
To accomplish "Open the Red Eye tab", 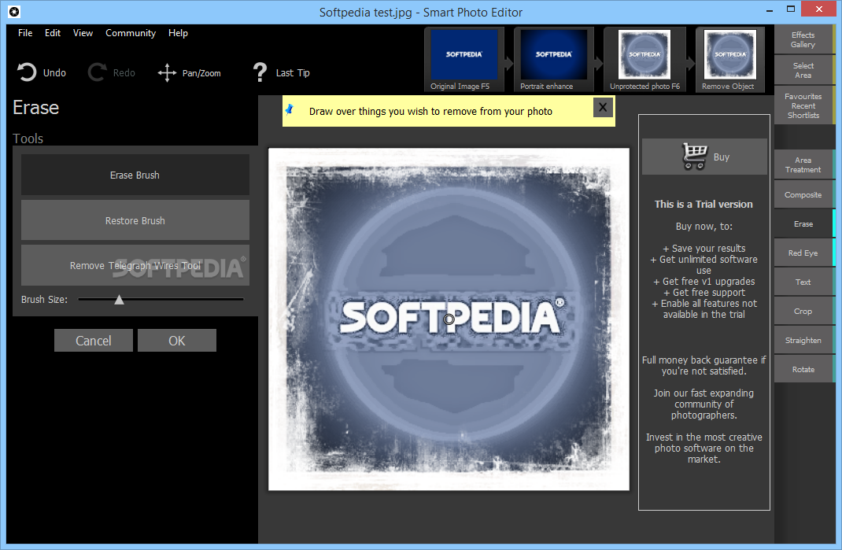I will point(803,253).
